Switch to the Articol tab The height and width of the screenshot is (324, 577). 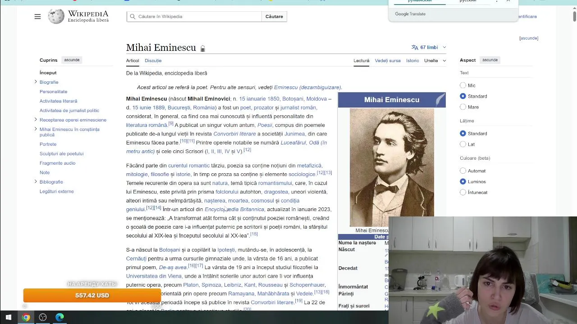pyautogui.click(x=133, y=61)
